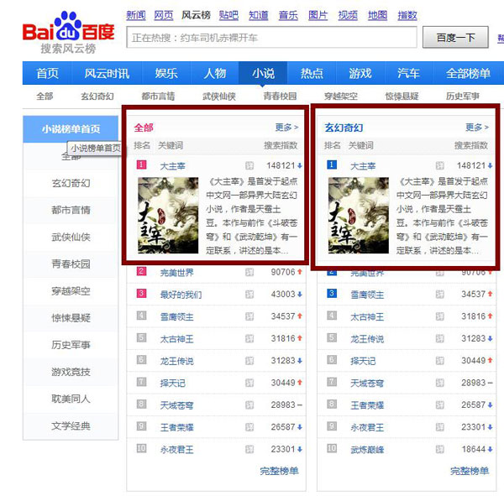Image resolution: width=504 pixels, height=496 pixels.
Task: Open 完整榜单 under the 全部 list
Action: click(x=279, y=471)
